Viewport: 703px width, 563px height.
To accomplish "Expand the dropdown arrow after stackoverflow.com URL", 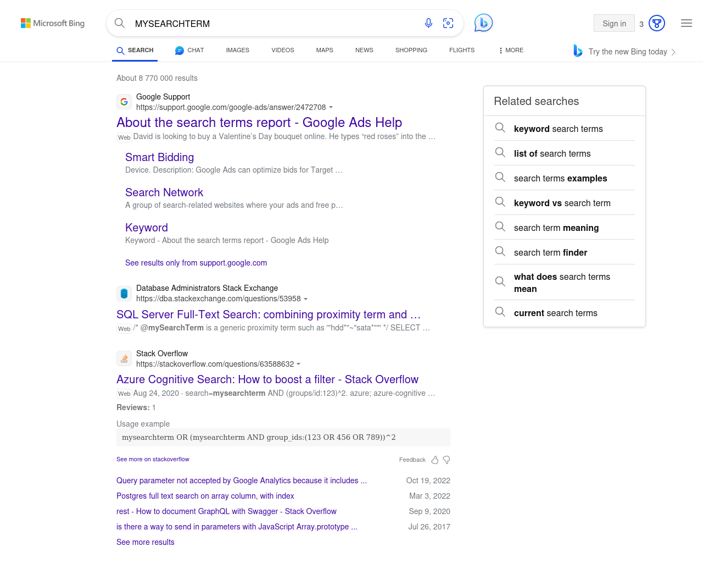I will 299,364.
